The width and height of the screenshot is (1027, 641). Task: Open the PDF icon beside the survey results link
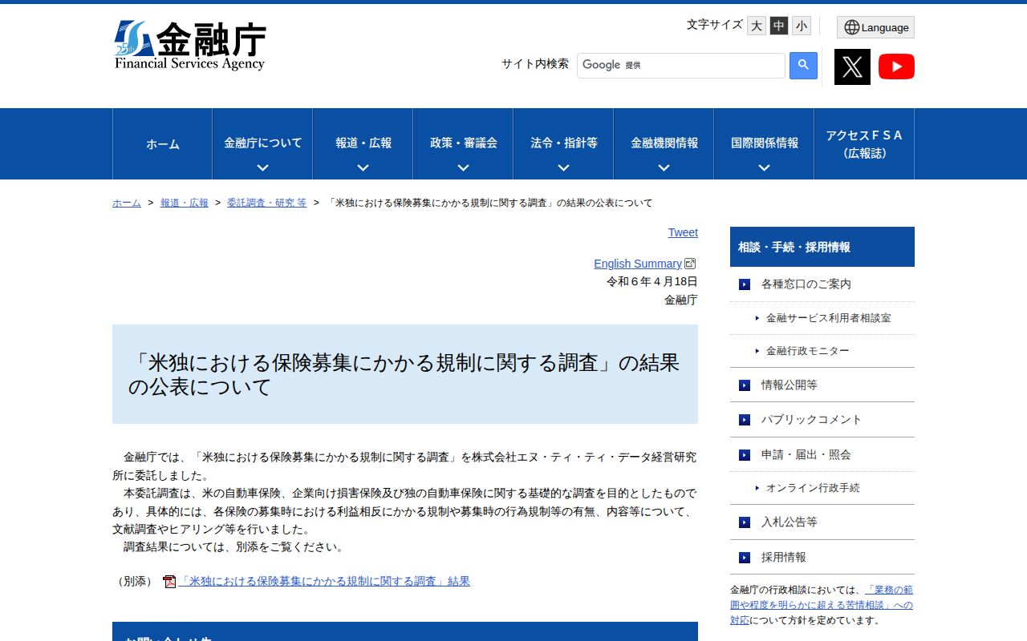point(169,580)
